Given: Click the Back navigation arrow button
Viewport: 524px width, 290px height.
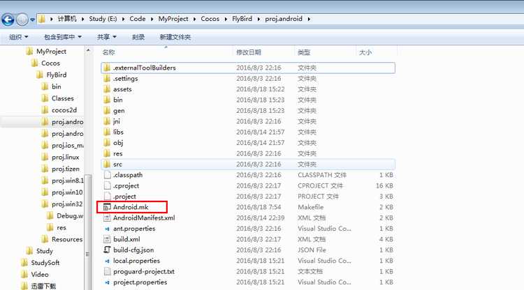Looking at the screenshot, I should click(x=8, y=20).
